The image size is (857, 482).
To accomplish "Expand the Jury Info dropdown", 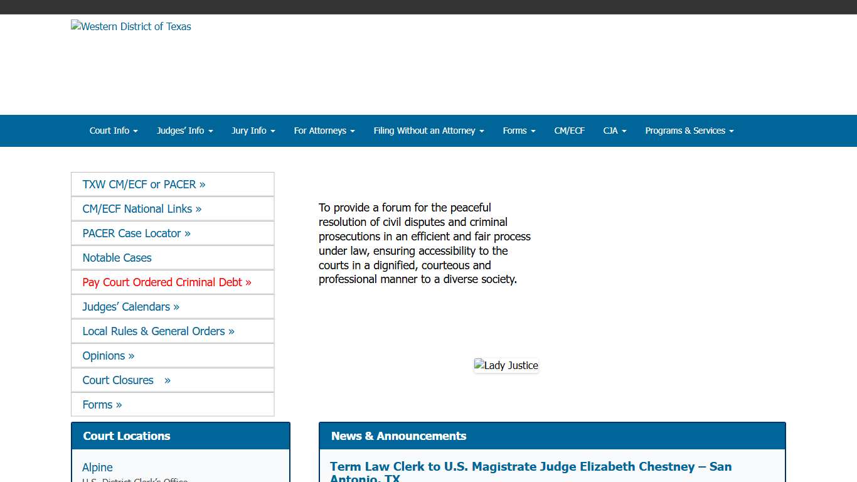I will (x=253, y=131).
